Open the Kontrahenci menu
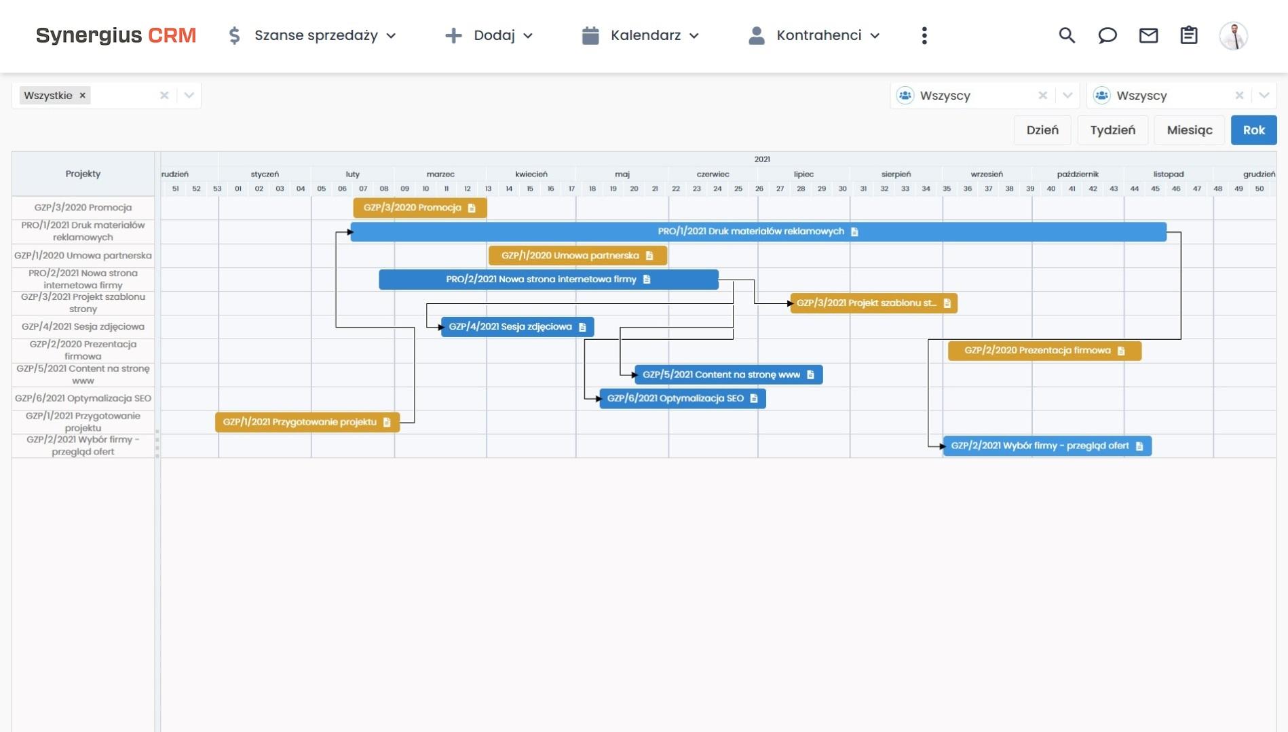Viewport: 1288px width, 732px height. coord(818,35)
